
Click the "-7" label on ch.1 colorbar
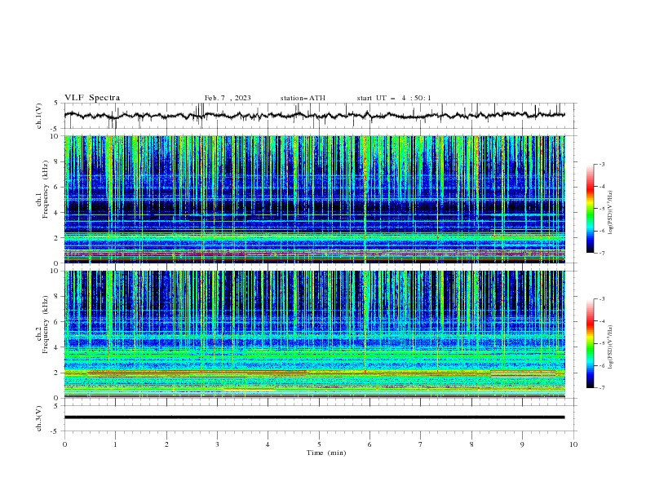(x=602, y=253)
